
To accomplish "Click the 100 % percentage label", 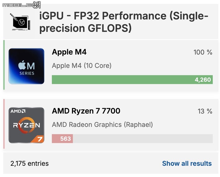I will pyautogui.click(x=203, y=52).
